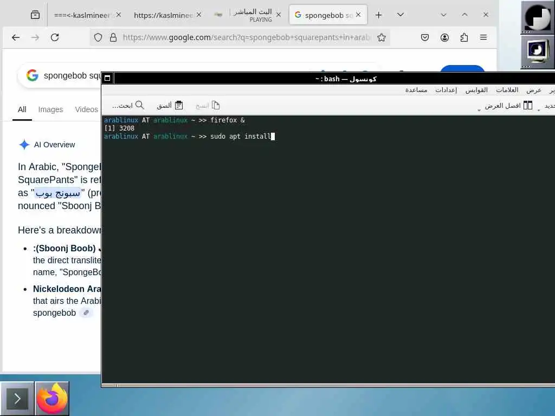Click the افصل العرض split view button
The width and height of the screenshot is (555, 416).
tap(508, 106)
